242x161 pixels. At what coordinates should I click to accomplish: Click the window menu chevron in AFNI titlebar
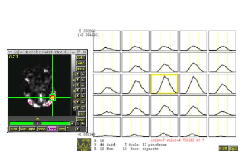coord(10,52)
